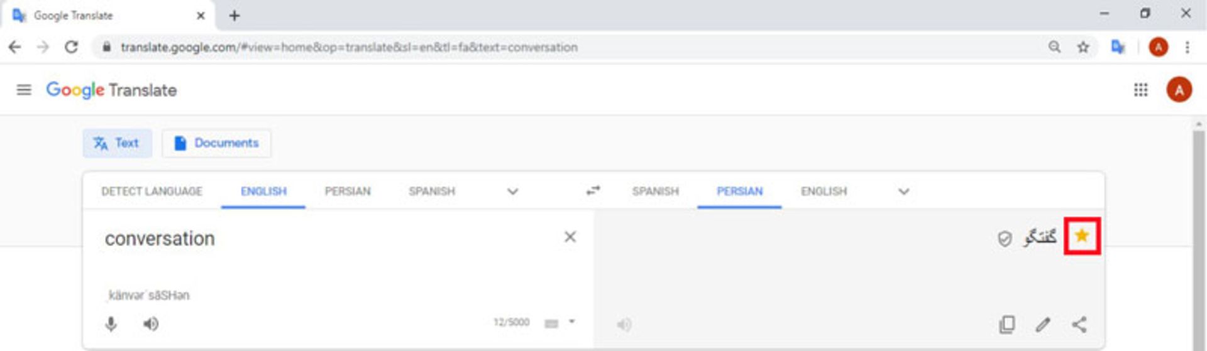Suggest an edit with the pencil icon
1207x351 pixels.
tap(1043, 325)
